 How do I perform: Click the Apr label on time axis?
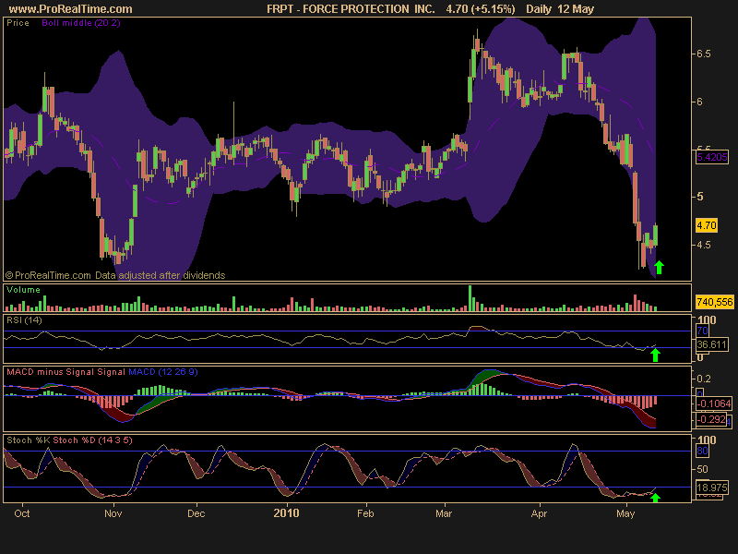(x=539, y=513)
